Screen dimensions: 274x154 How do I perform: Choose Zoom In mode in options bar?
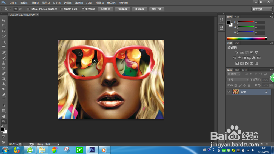click(16, 9)
